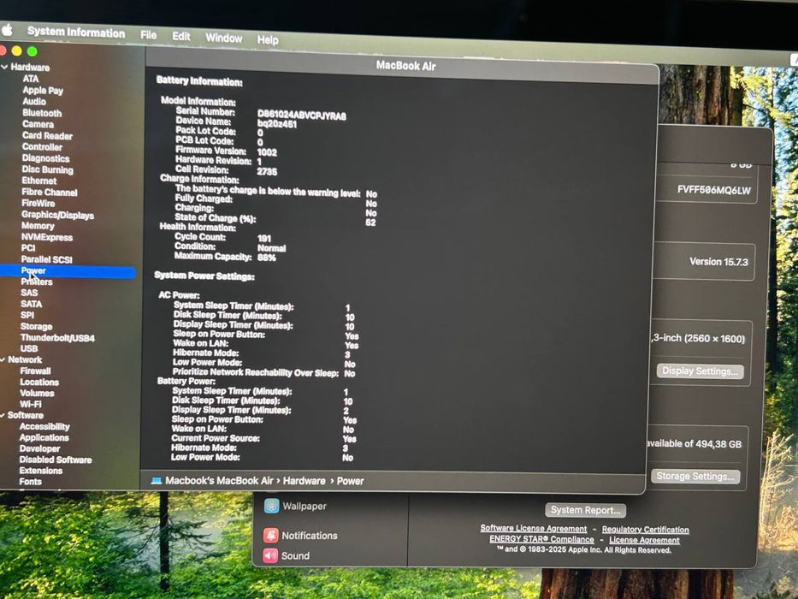Select Parallel SCSI in sidebar
Viewport: 798px width, 599px height.
(46, 260)
